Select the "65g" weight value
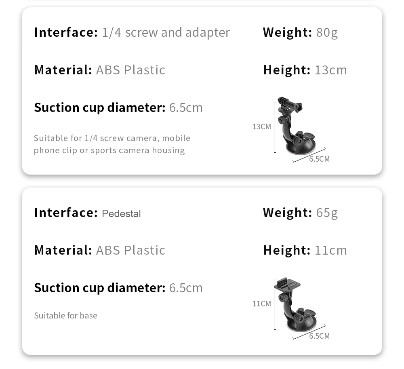Image resolution: width=404 pixels, height=369 pixels. pos(327,213)
